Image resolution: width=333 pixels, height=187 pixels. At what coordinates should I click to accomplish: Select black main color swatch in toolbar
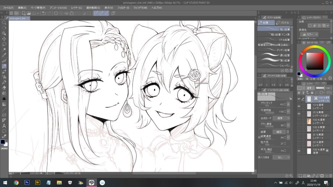pos(3,142)
